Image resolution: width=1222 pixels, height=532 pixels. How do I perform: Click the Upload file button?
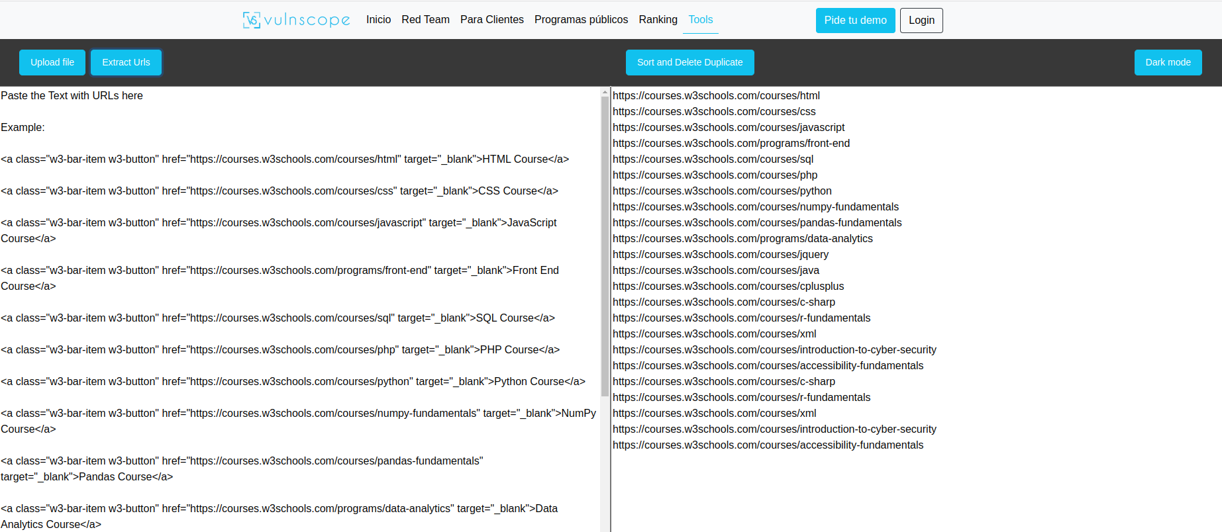[x=52, y=62]
